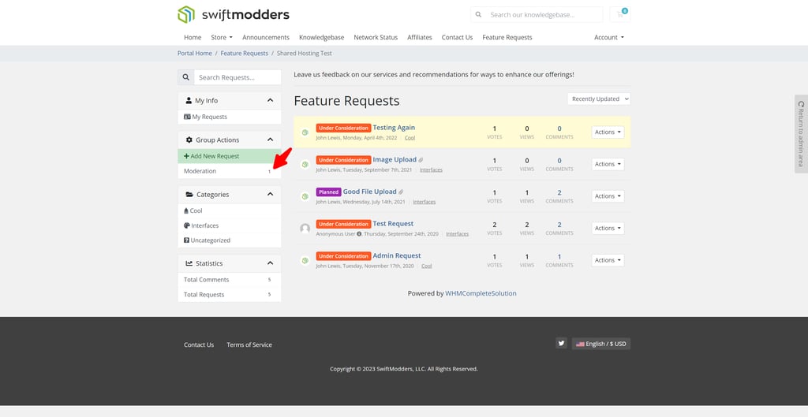808x417 pixels.
Task: Click the attachment paperclip next to Image Upload
Action: [421, 160]
